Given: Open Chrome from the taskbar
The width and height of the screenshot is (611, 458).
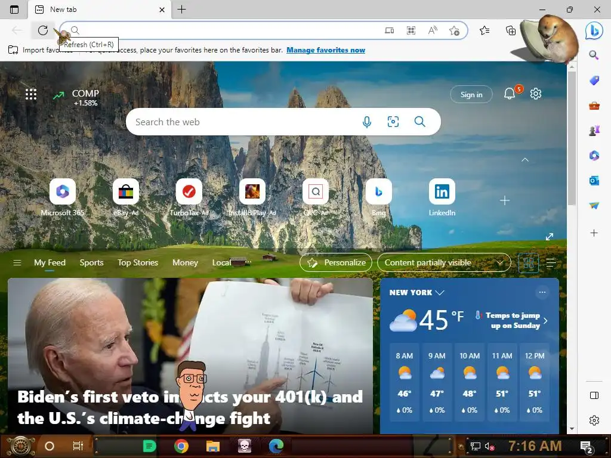Looking at the screenshot, I should (x=181, y=446).
